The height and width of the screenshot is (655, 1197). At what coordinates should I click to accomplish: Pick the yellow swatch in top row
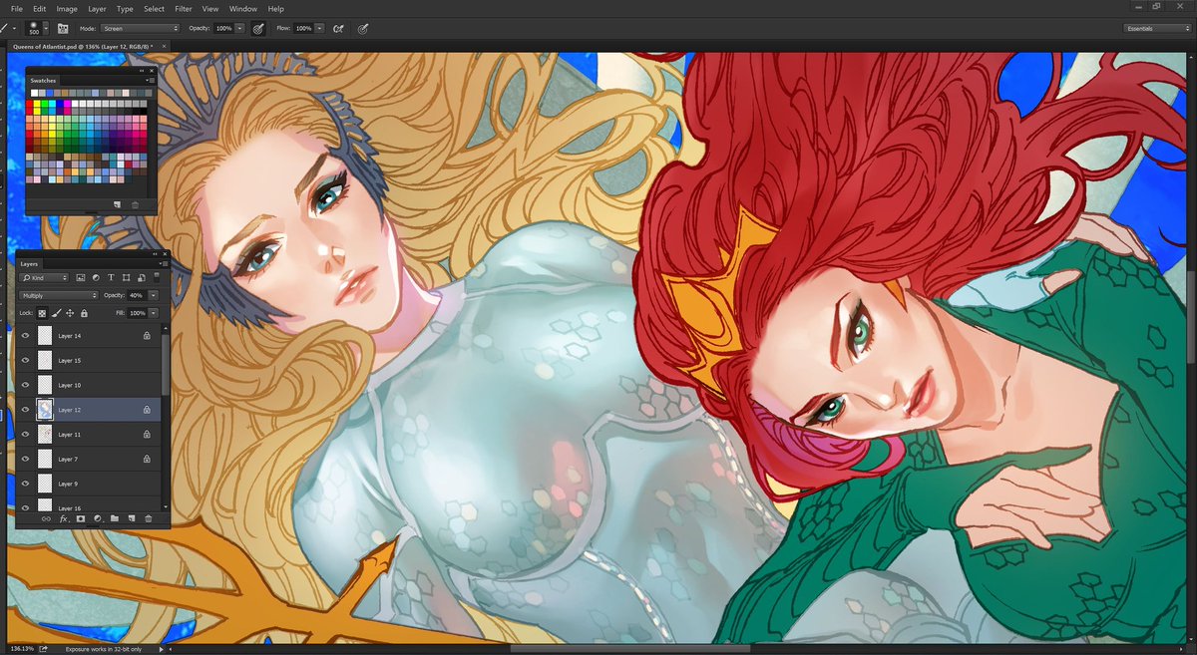point(37,104)
